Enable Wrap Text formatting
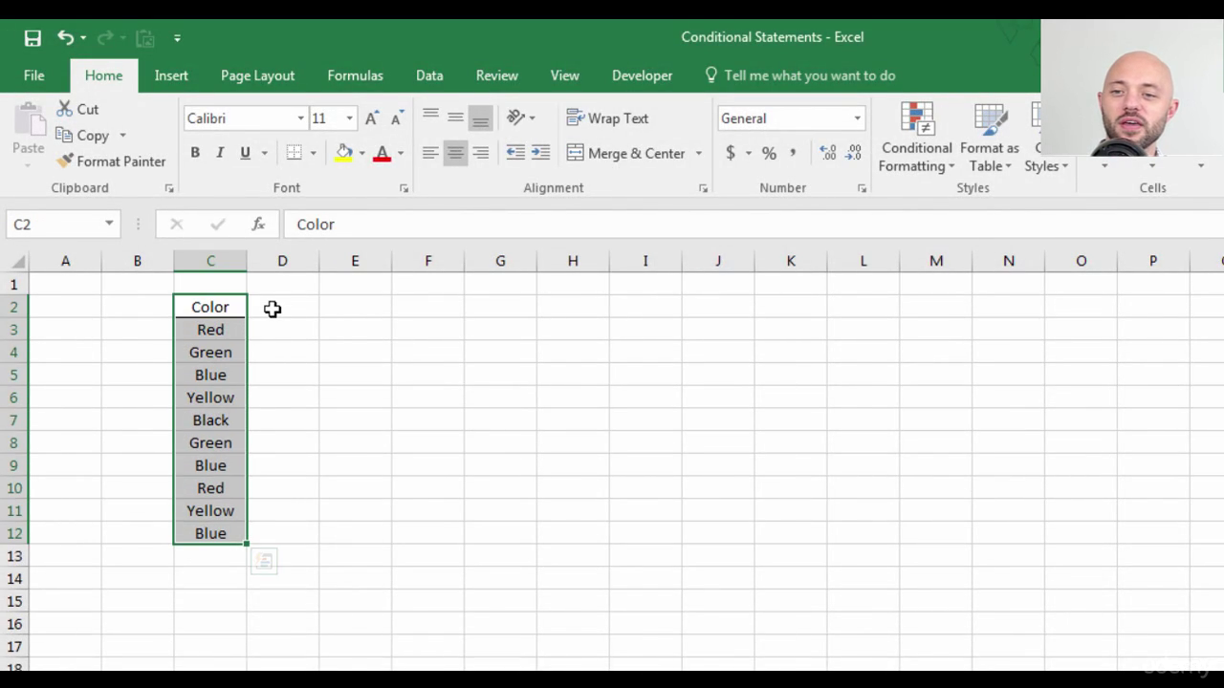The height and width of the screenshot is (688, 1224). [607, 118]
